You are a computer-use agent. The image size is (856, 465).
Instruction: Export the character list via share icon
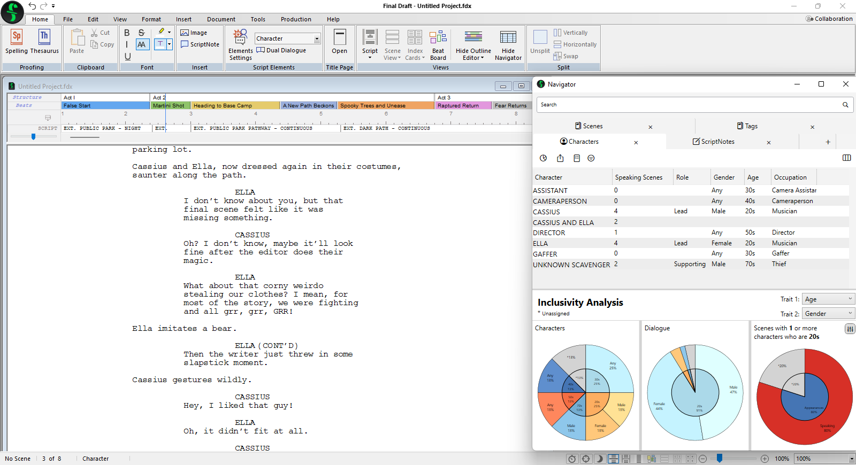pyautogui.click(x=560, y=158)
